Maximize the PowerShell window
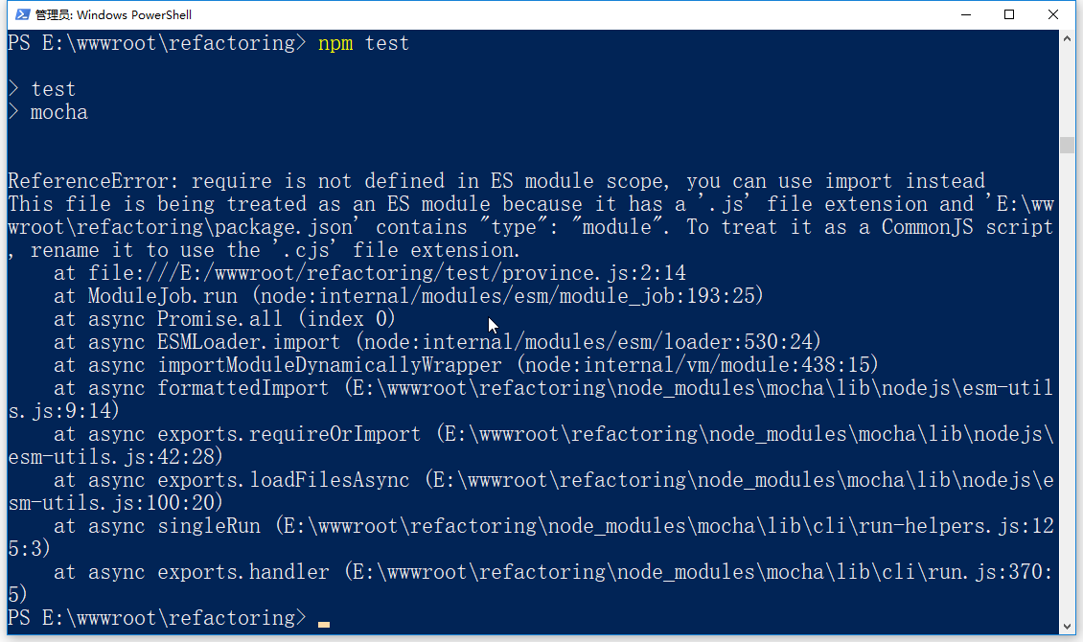This screenshot has height=642, width=1083. [1009, 14]
